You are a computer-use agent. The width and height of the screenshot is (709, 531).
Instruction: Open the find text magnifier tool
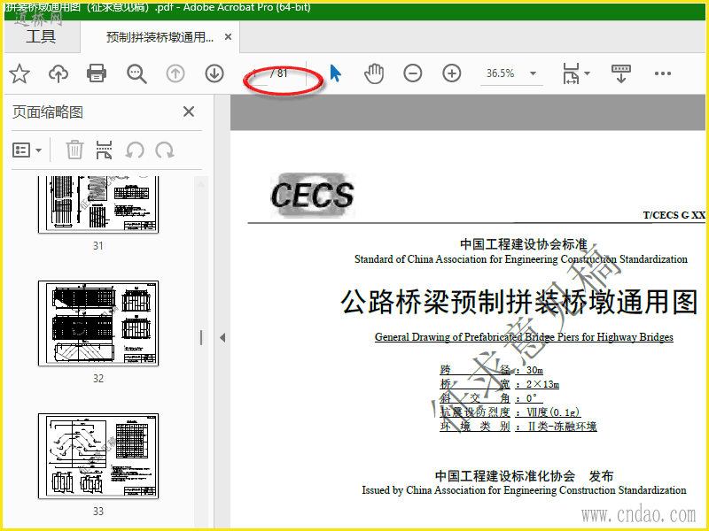pyautogui.click(x=136, y=73)
